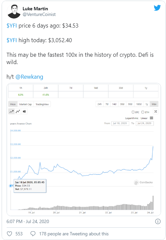This screenshot has width=166, height=240.
Task: Open fullscreen chart view icon
Action: click(x=156, y=112)
